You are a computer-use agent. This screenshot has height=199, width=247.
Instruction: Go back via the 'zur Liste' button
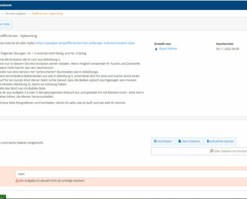pos(5,24)
